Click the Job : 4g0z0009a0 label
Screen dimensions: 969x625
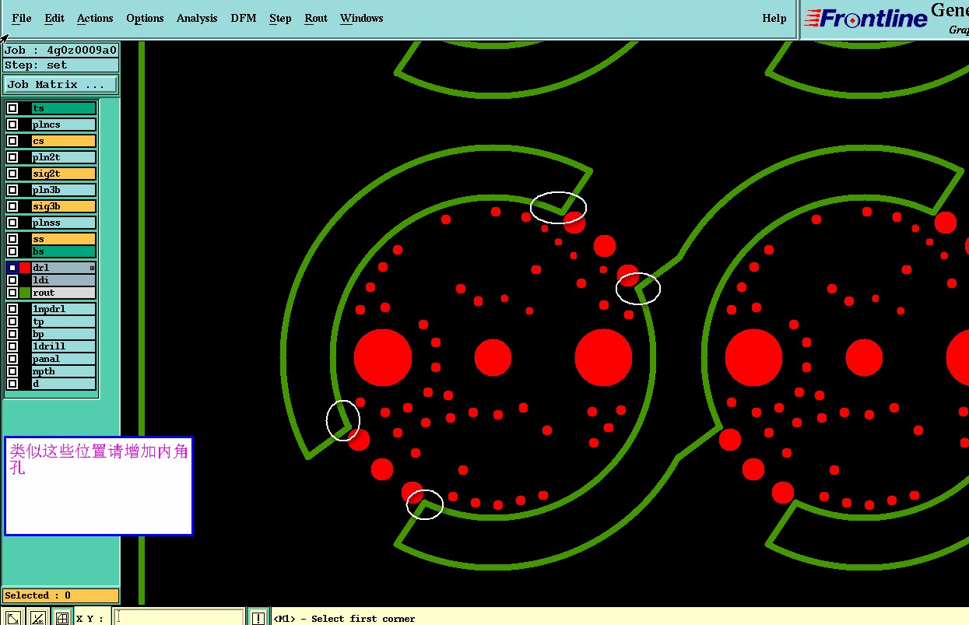pos(61,51)
